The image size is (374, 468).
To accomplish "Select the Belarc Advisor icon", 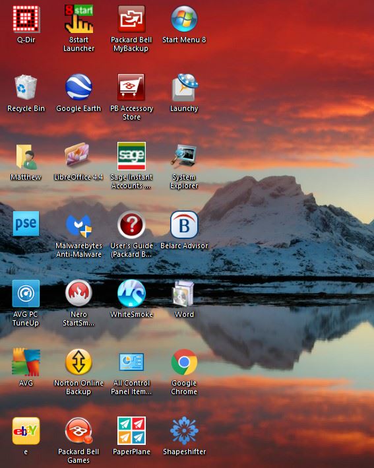I will 184,224.
